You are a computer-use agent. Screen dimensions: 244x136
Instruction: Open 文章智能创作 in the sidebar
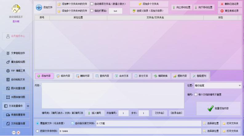tap(16, 53)
